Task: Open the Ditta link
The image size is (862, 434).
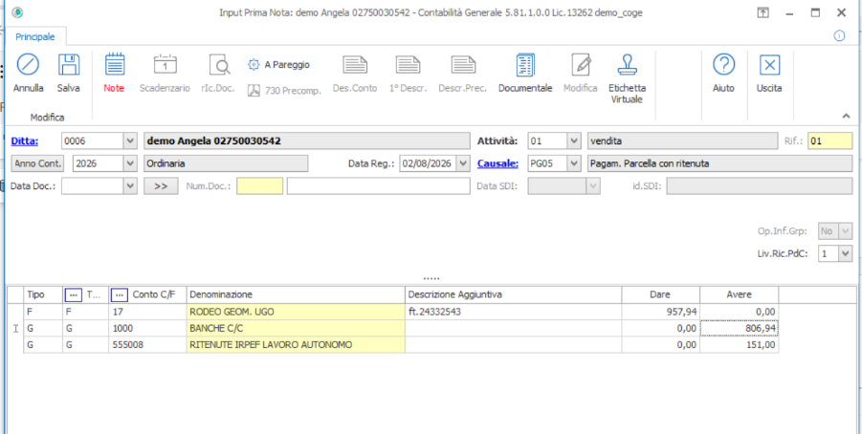Action: point(25,141)
